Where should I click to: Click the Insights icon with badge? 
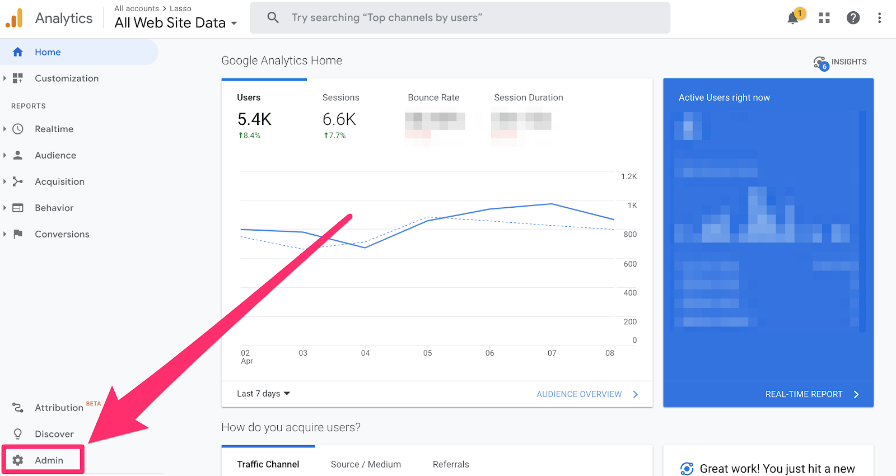click(x=821, y=63)
